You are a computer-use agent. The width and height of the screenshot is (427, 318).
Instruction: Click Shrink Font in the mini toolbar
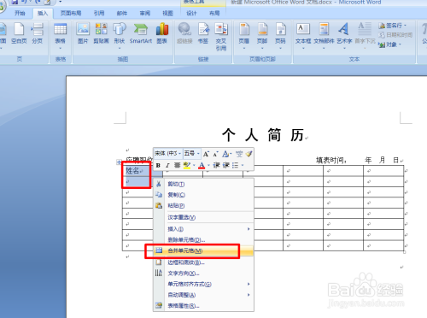click(215, 154)
